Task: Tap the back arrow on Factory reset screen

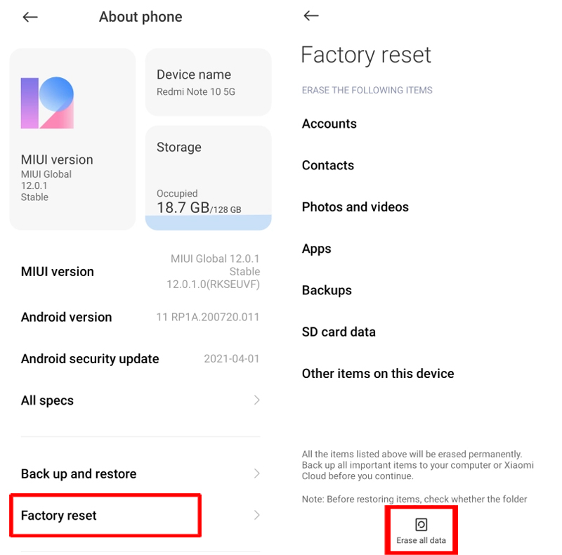Action: (311, 15)
